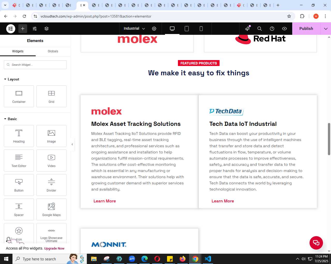Viewport: 331px width, 264px height.
Task: Select heading We make it easy to fix things
Action: [199, 73]
